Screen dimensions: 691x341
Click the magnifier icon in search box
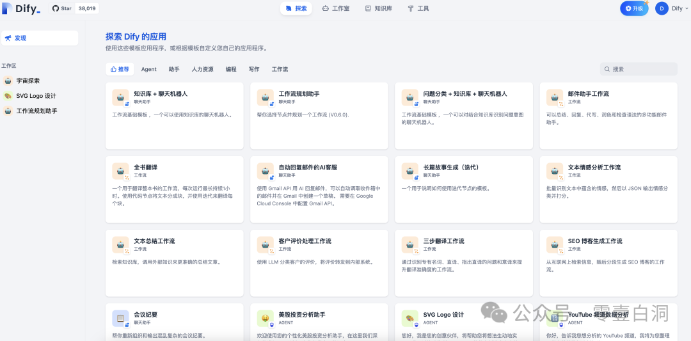coord(607,69)
